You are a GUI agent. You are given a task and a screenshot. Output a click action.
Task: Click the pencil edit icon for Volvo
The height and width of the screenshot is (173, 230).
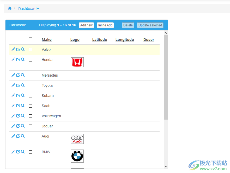click(13, 49)
